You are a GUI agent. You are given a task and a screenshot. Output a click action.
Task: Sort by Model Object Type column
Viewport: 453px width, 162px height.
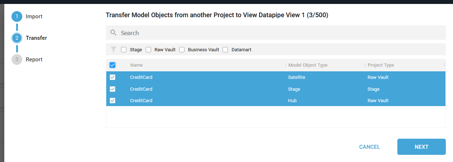(308, 65)
